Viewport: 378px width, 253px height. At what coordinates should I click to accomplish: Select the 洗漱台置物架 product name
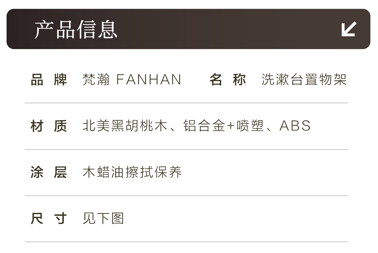(304, 80)
